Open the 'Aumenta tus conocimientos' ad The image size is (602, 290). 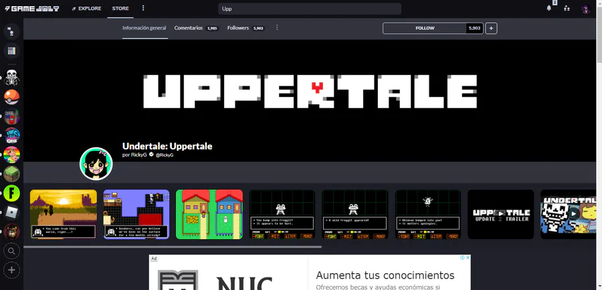coord(385,275)
